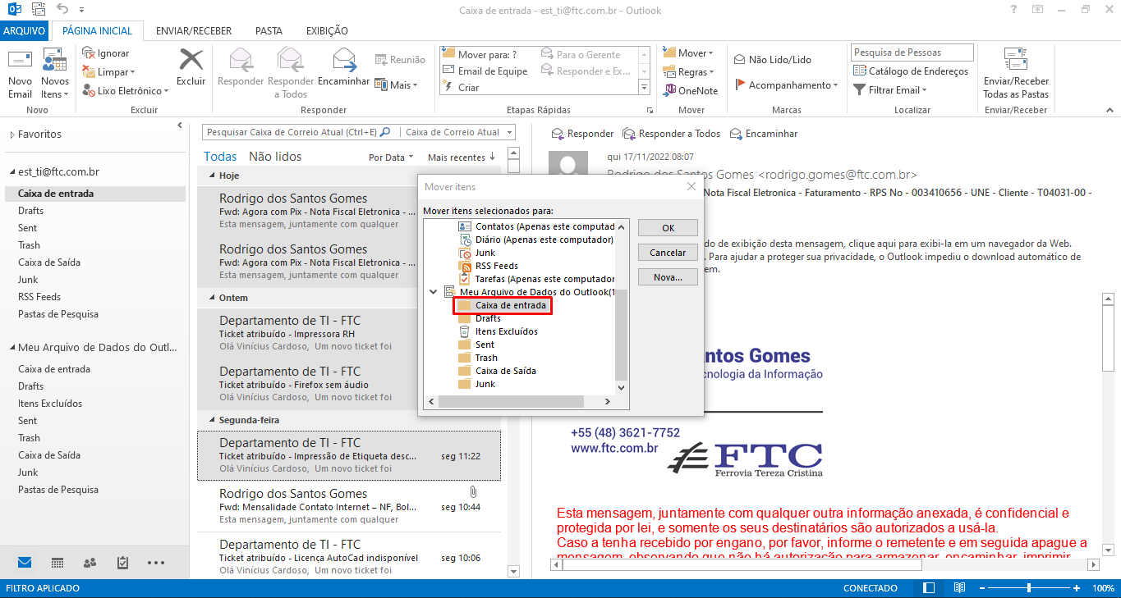
Task: Show Não lidos messages filter
Action: 275,157
